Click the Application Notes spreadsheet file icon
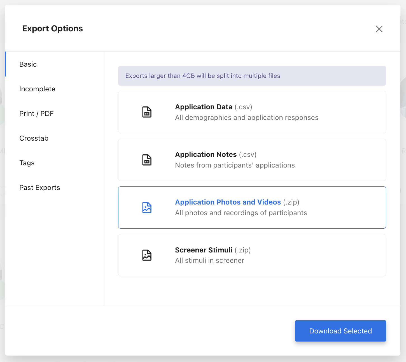This screenshot has height=362, width=406. (x=147, y=160)
